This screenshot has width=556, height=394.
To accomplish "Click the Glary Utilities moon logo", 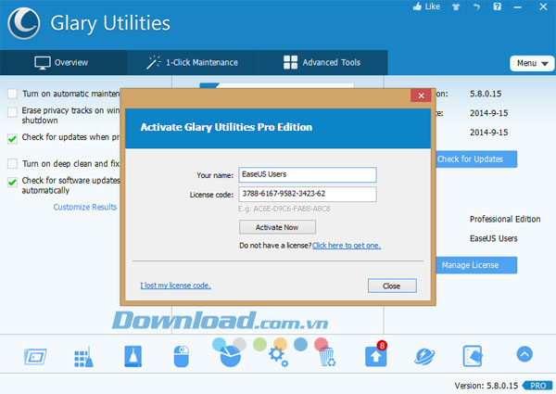I will [x=23, y=23].
